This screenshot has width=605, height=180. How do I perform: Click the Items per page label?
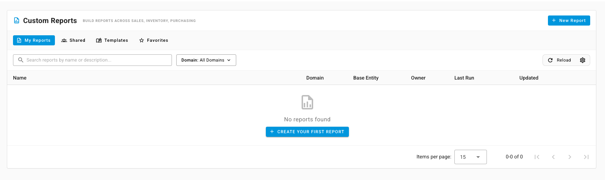tap(434, 157)
